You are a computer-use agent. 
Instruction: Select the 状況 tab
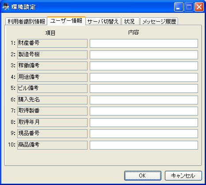pyautogui.click(x=130, y=22)
